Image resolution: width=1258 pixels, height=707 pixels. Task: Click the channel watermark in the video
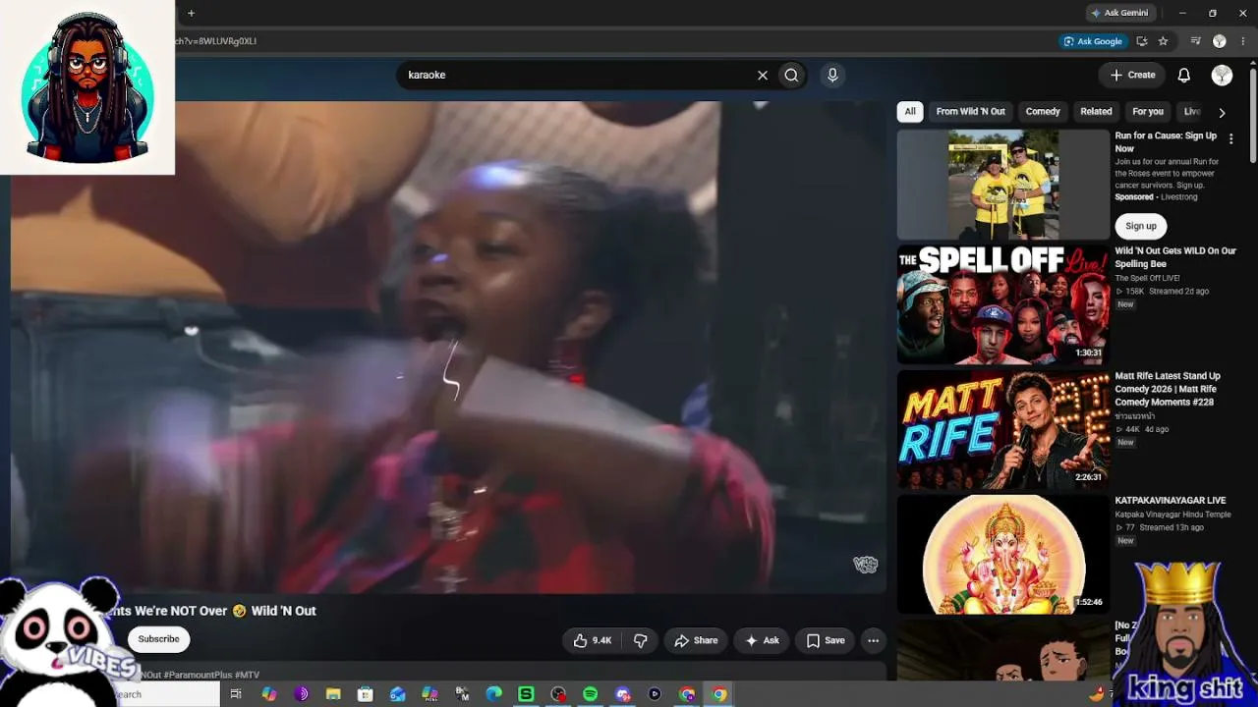[x=865, y=565]
